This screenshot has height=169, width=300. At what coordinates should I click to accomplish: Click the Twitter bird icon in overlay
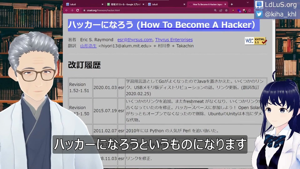coord(259,14)
